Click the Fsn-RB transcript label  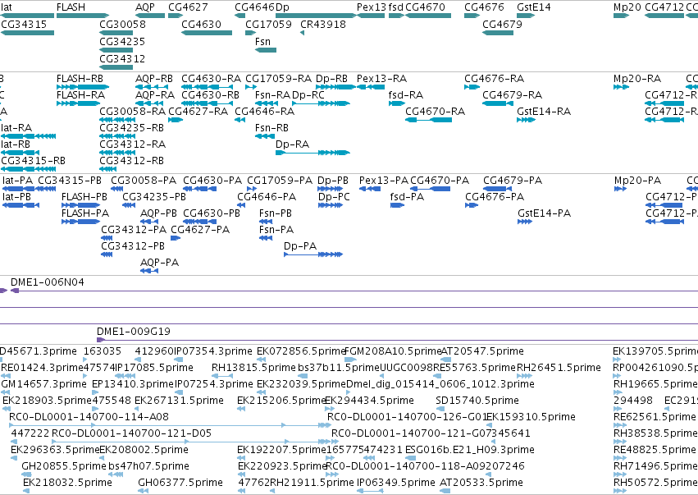pos(271,128)
